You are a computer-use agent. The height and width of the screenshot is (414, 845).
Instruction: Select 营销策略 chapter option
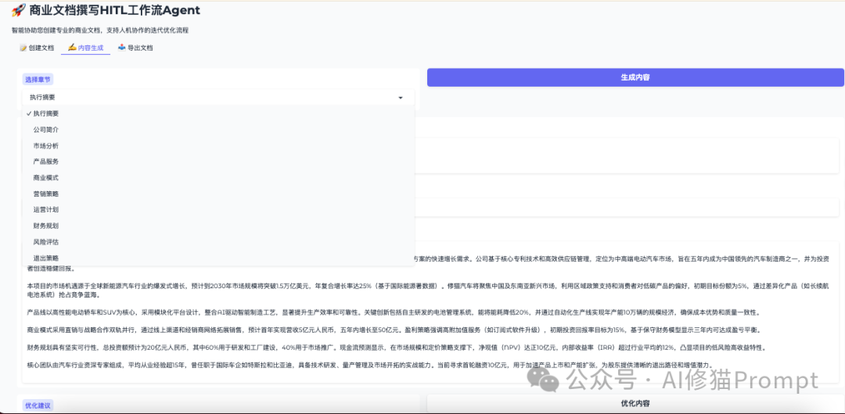tap(218, 194)
